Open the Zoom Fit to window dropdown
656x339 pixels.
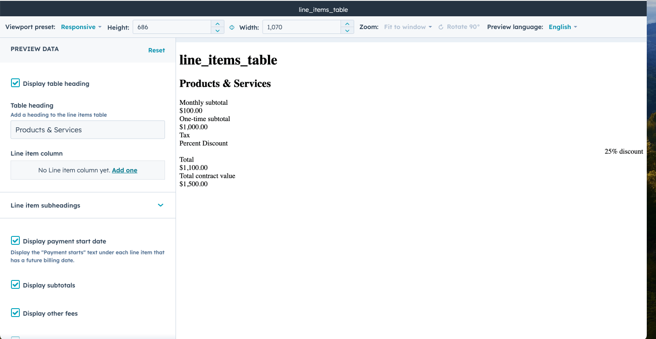(408, 27)
